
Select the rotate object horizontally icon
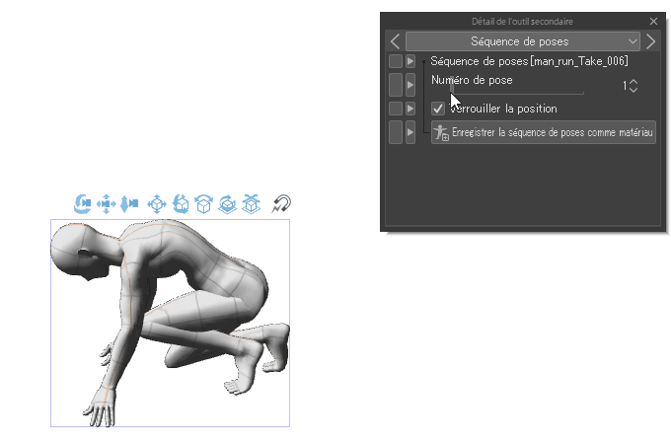(203, 203)
